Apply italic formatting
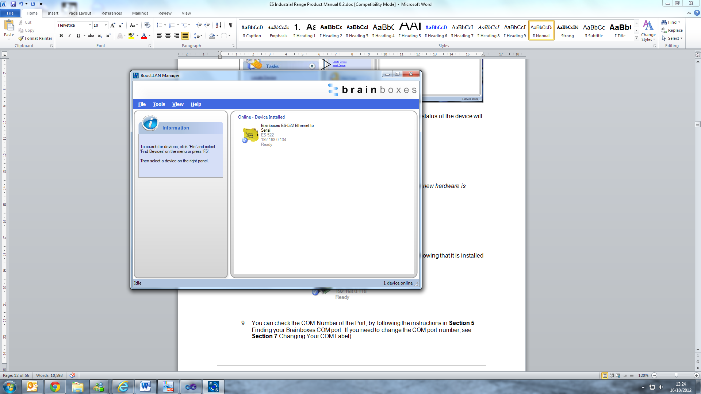Image resolution: width=701 pixels, height=394 pixels. coord(69,36)
